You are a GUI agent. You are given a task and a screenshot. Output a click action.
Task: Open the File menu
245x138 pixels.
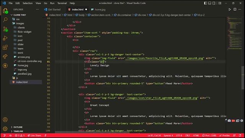pos(10,3)
